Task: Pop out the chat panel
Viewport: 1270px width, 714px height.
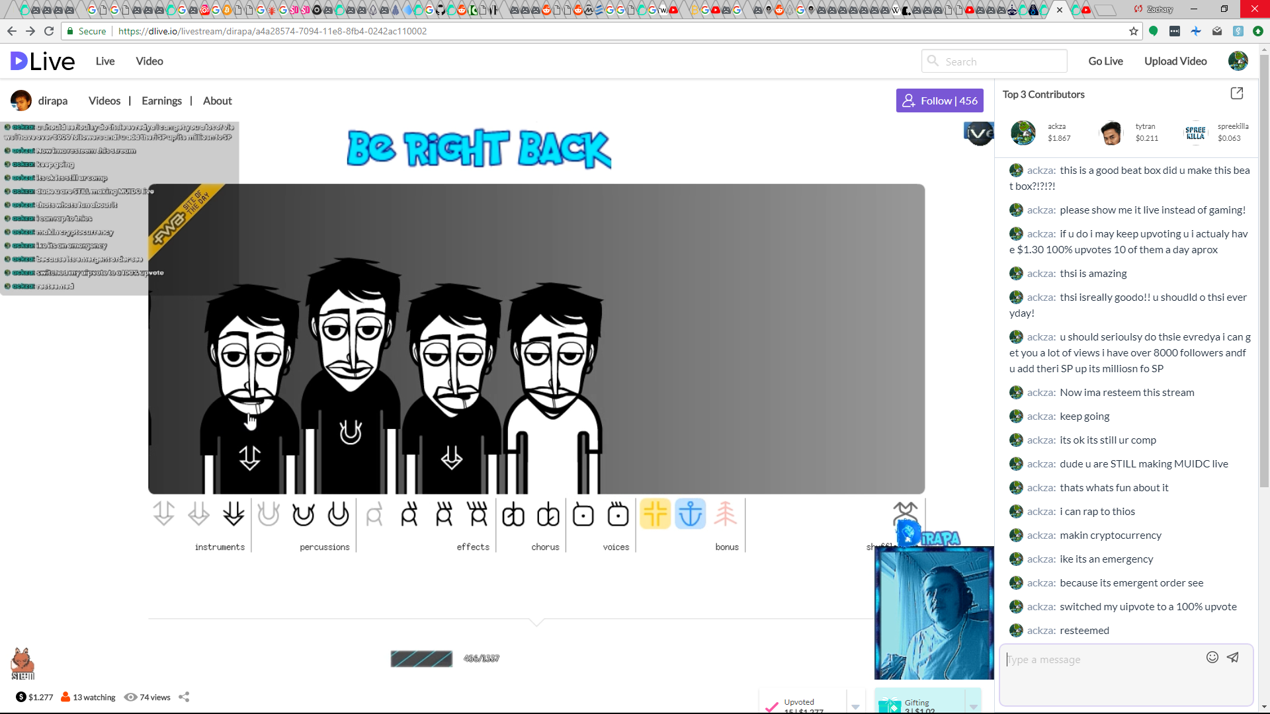Action: (x=1236, y=93)
